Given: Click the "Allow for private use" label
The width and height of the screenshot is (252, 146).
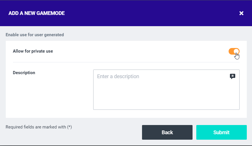Looking at the screenshot, I should pos(33,51).
